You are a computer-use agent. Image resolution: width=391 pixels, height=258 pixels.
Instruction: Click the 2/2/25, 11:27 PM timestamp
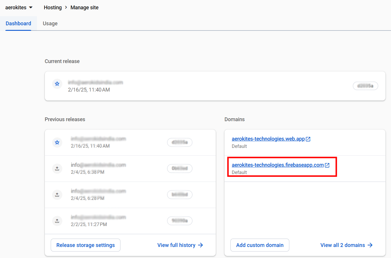[x=89, y=224]
